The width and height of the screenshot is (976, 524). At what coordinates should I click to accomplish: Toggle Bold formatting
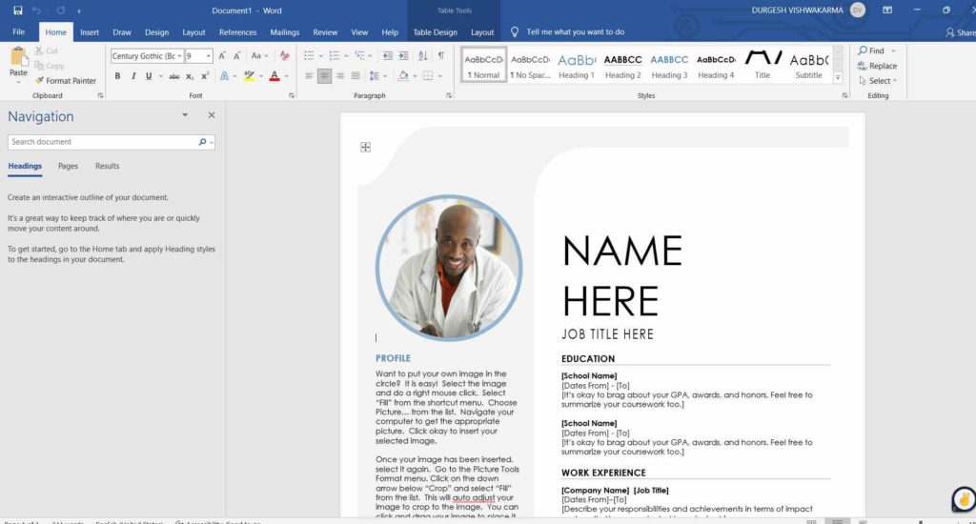(117, 76)
